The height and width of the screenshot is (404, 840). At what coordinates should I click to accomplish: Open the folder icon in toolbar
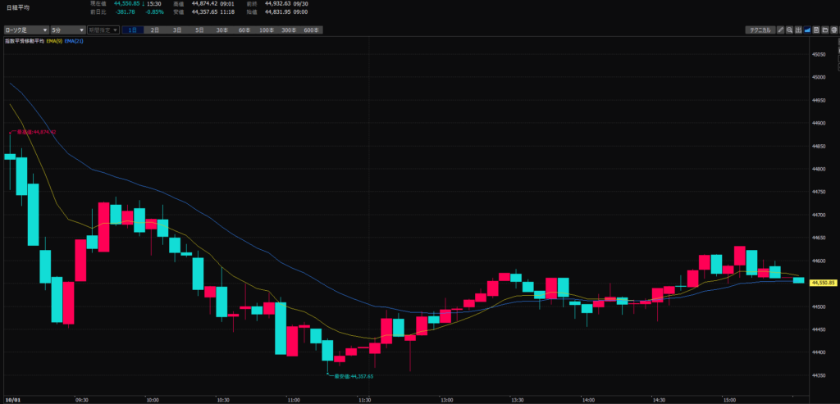coord(824,30)
